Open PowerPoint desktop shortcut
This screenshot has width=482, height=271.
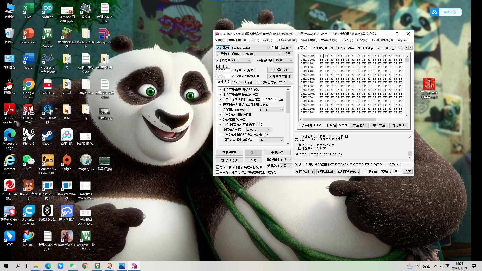point(28,36)
